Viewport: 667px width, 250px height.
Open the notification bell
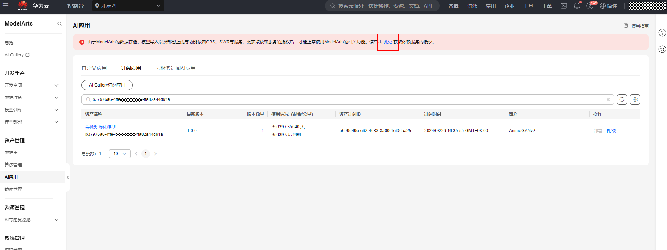pyautogui.click(x=577, y=6)
